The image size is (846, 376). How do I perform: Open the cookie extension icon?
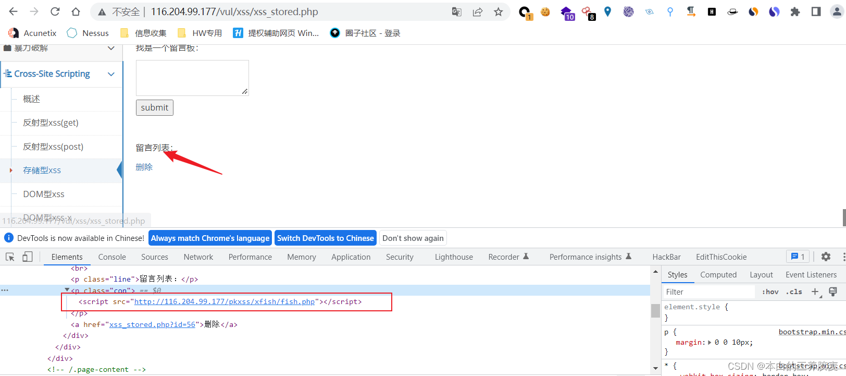[x=545, y=11]
